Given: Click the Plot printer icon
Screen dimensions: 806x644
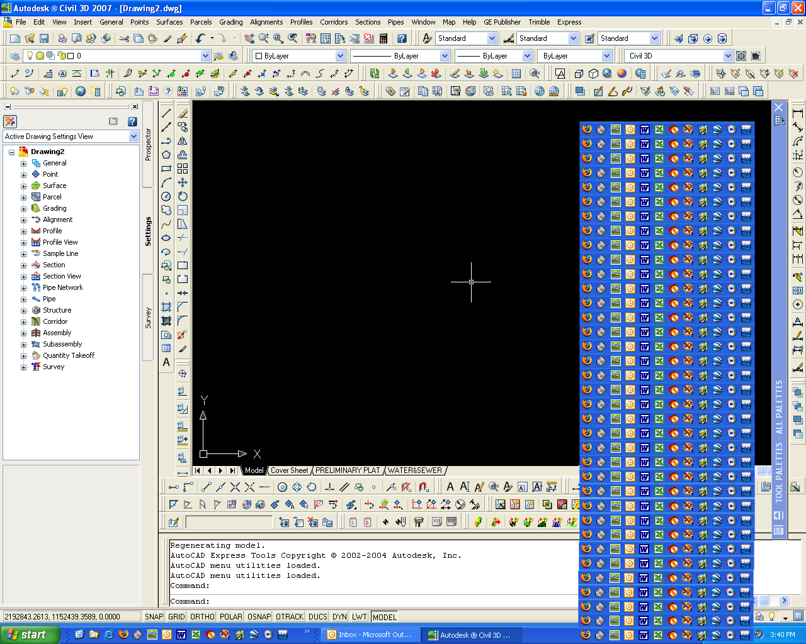Looking at the screenshot, I should (62, 38).
